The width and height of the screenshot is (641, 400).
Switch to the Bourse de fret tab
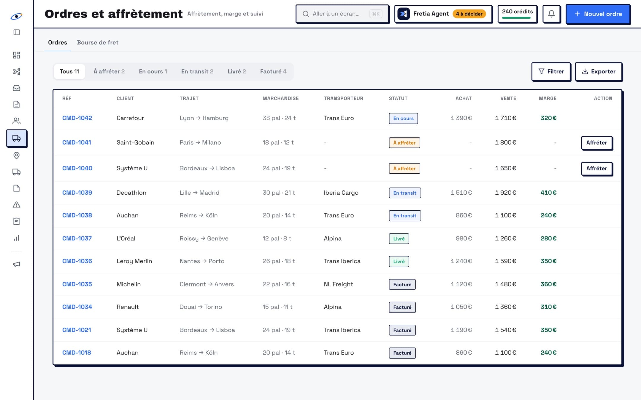98,42
